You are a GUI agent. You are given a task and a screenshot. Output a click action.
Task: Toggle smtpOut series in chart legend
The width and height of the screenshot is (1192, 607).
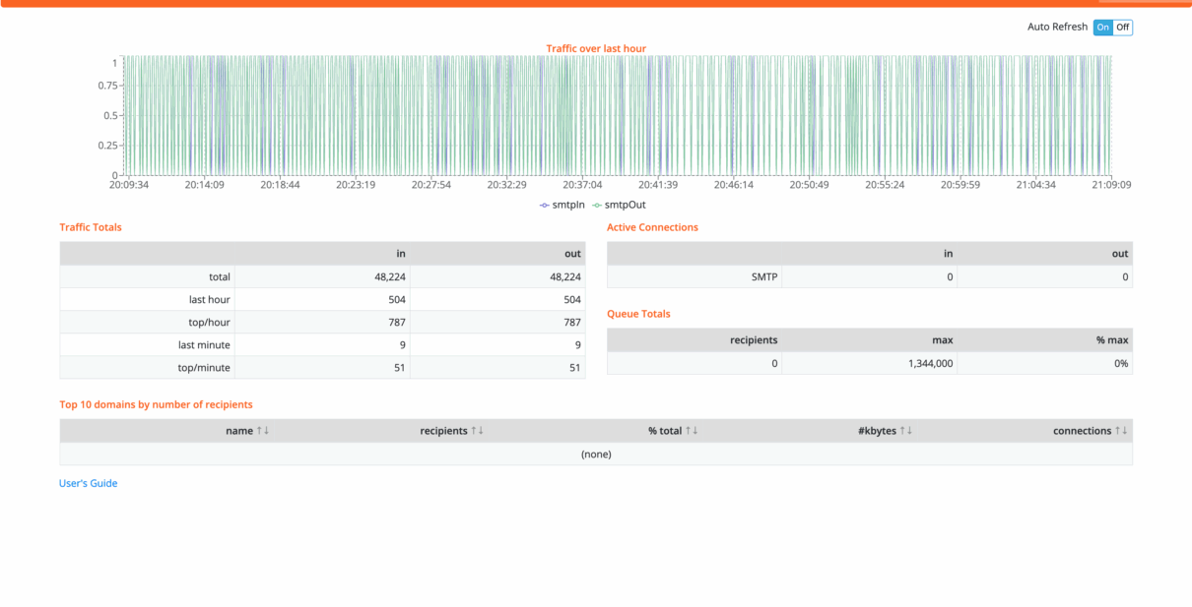619,205
